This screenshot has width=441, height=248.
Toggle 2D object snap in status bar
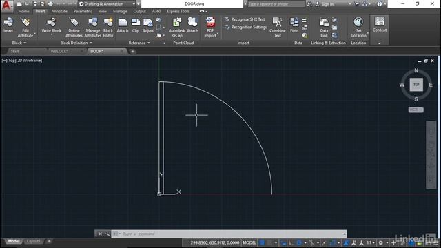point(332,242)
